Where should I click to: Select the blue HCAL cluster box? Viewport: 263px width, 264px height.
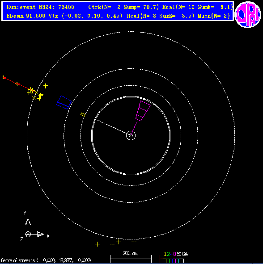[64, 102]
